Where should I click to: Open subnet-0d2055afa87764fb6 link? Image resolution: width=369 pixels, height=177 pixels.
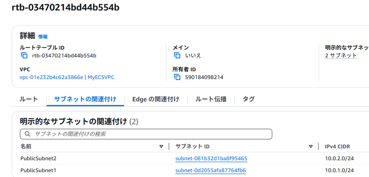click(x=210, y=170)
